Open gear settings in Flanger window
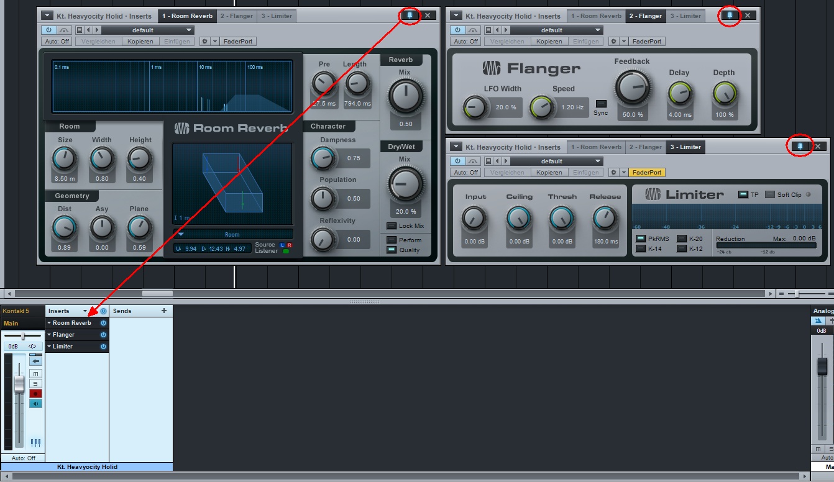This screenshot has width=834, height=482. click(613, 42)
